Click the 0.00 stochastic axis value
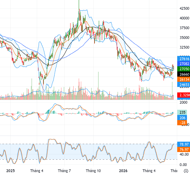Screen dimensions: 190x173 [184, 164]
